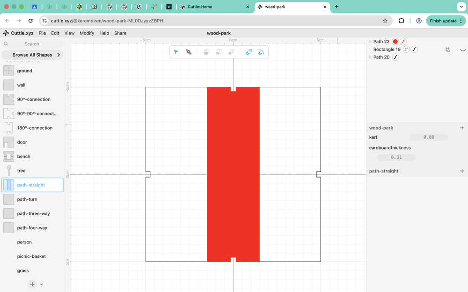Screen dimensions: 468x292
Task: Click the site information icon in address bar
Action: [44, 21]
